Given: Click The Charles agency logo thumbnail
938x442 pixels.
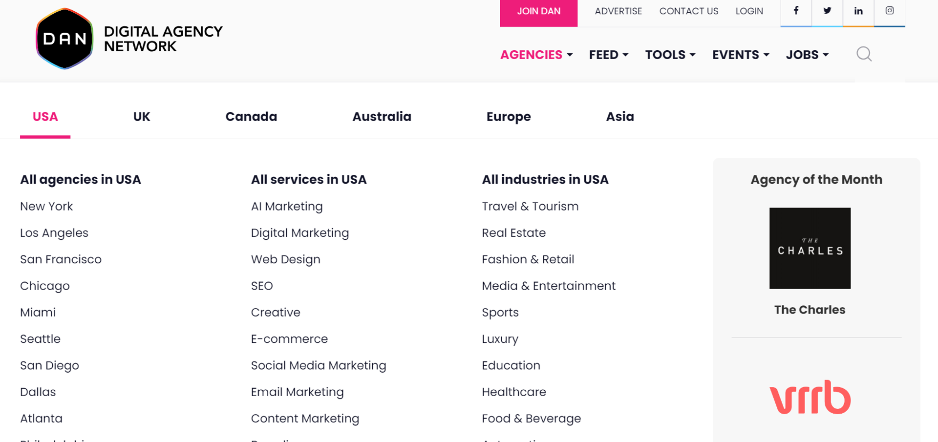Looking at the screenshot, I should 810,248.
